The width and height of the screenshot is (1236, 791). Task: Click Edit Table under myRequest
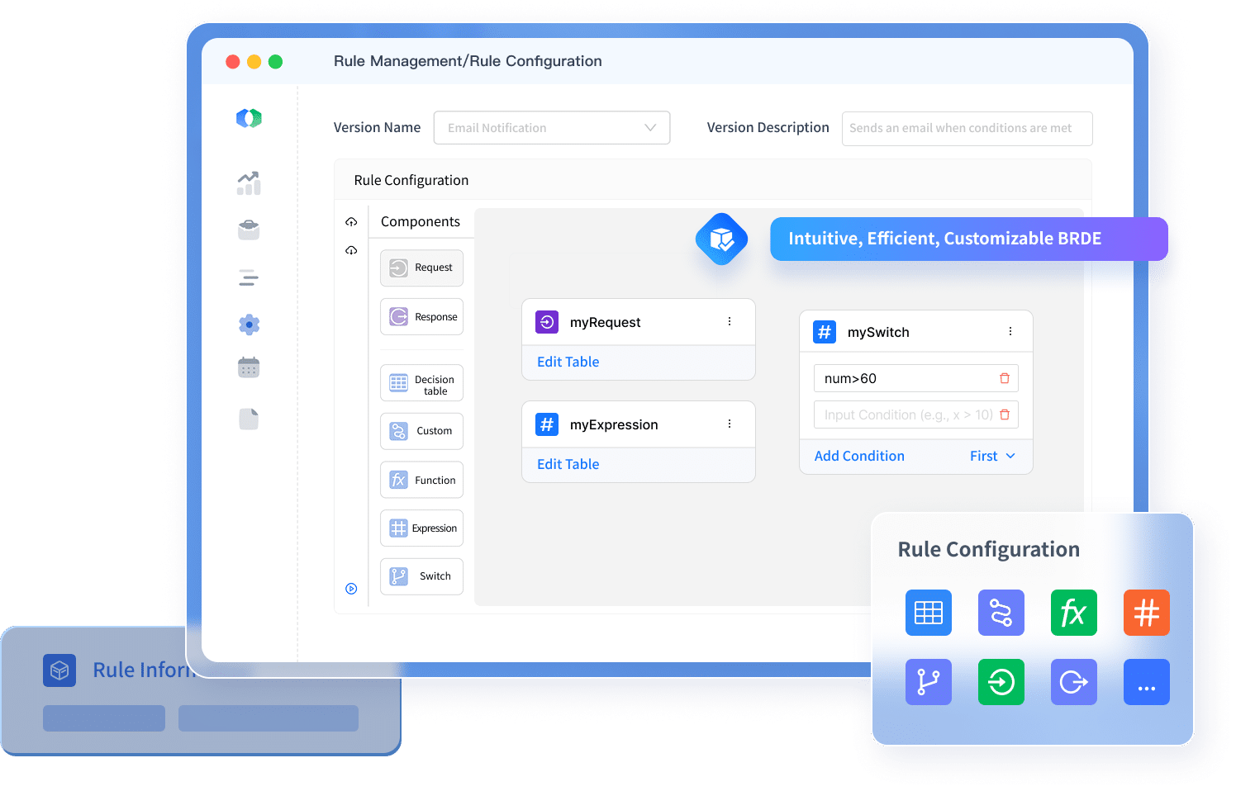[x=568, y=362]
